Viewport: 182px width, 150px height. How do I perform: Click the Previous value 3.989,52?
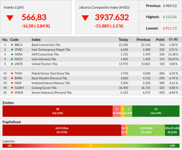(170, 6)
